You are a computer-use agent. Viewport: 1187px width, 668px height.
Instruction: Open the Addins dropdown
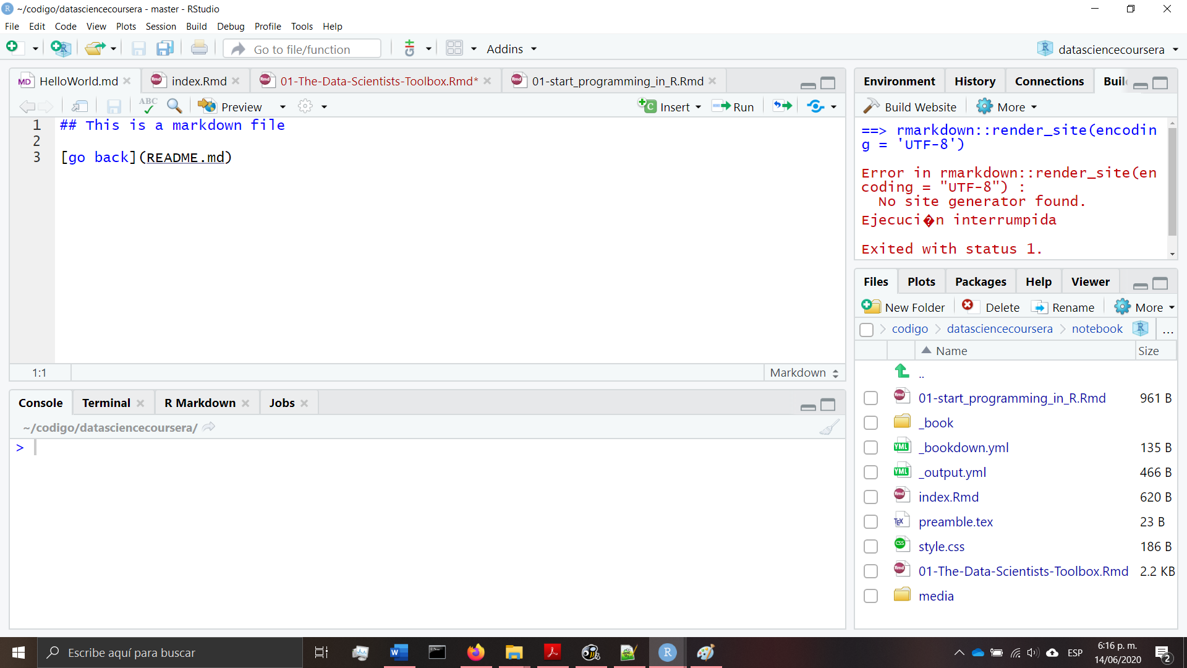tap(511, 49)
